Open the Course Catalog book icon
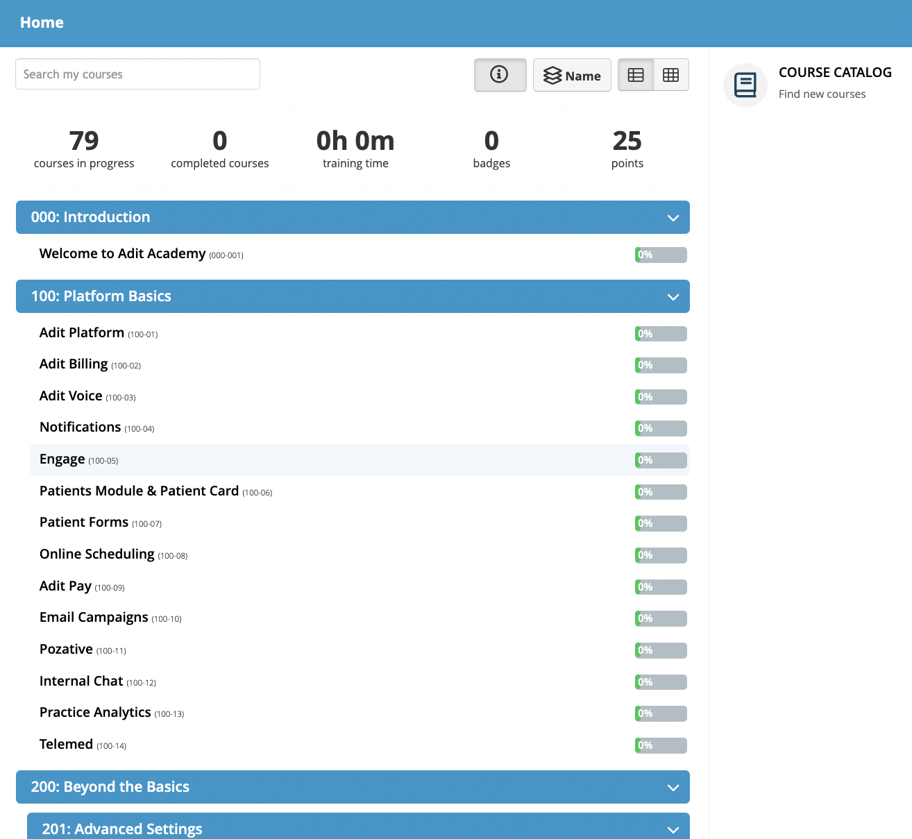912x839 pixels. click(745, 85)
